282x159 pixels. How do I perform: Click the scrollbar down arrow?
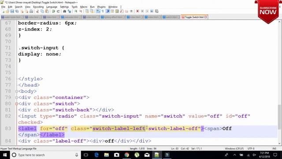pos(280,144)
